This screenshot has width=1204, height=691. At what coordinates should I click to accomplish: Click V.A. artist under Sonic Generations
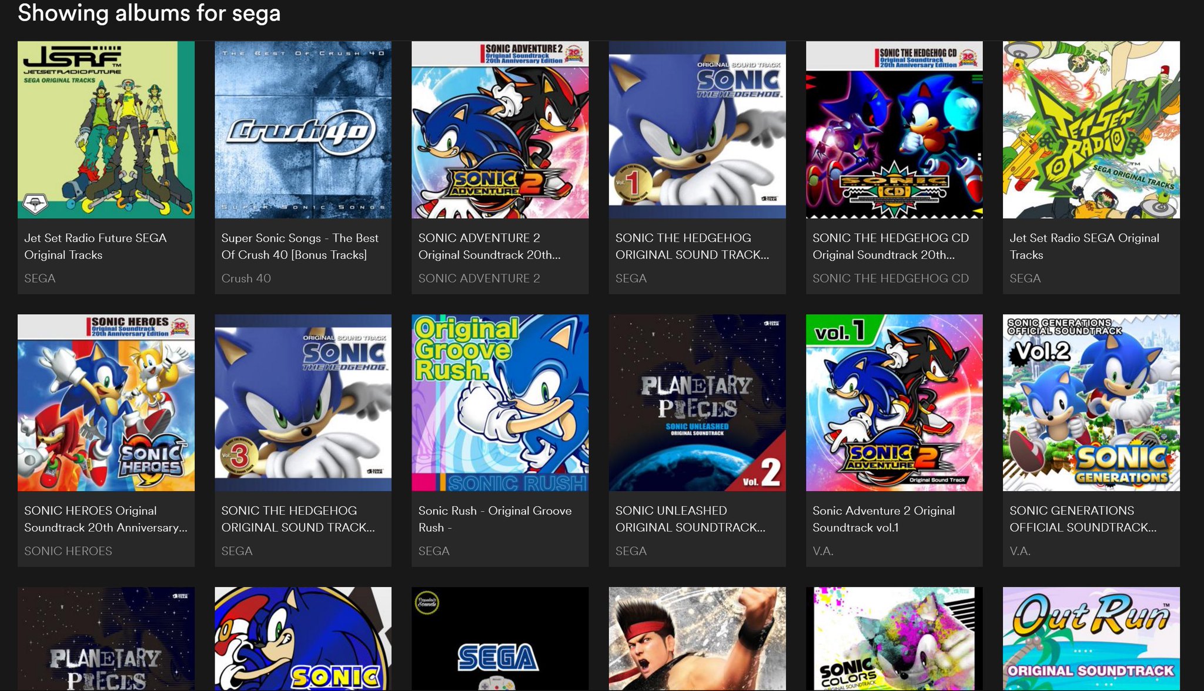pyautogui.click(x=1019, y=551)
